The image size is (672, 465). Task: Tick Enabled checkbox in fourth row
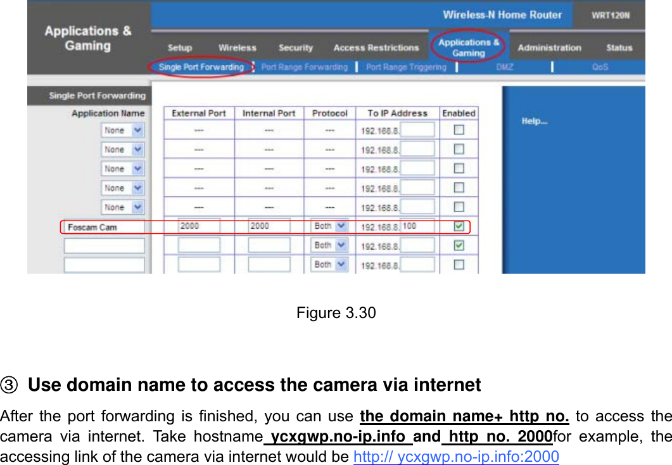tap(459, 188)
